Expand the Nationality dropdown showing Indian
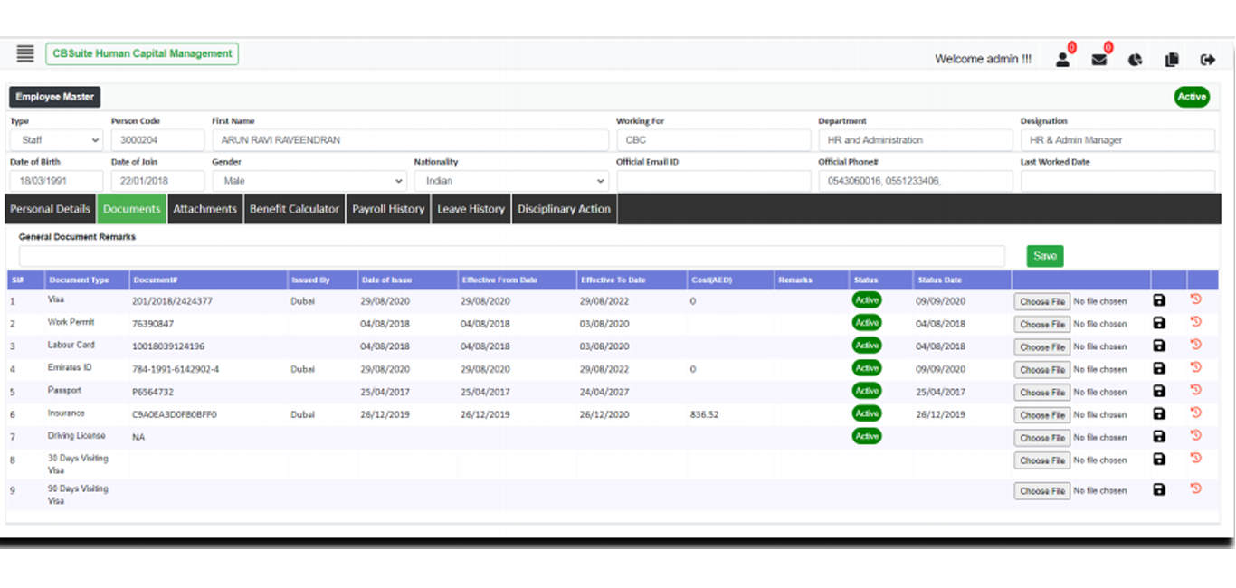Viewport: 1236px width, 588px height. click(511, 181)
